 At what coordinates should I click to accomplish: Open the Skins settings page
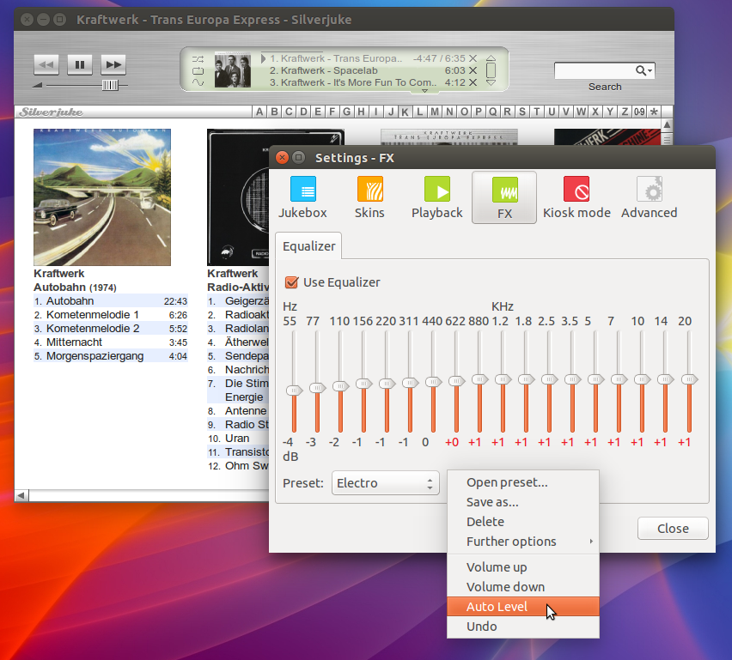[369, 197]
